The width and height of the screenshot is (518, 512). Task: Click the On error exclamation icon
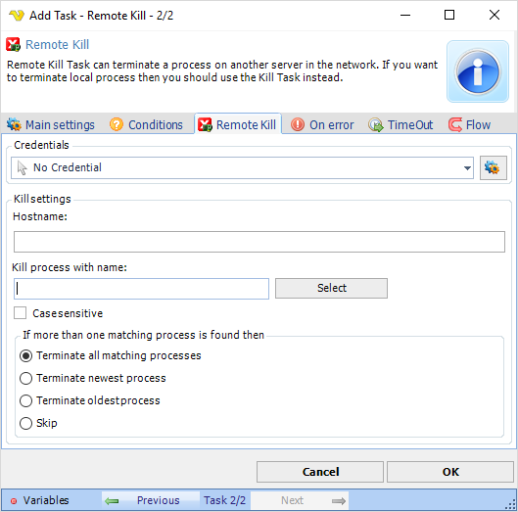pyautogui.click(x=298, y=124)
